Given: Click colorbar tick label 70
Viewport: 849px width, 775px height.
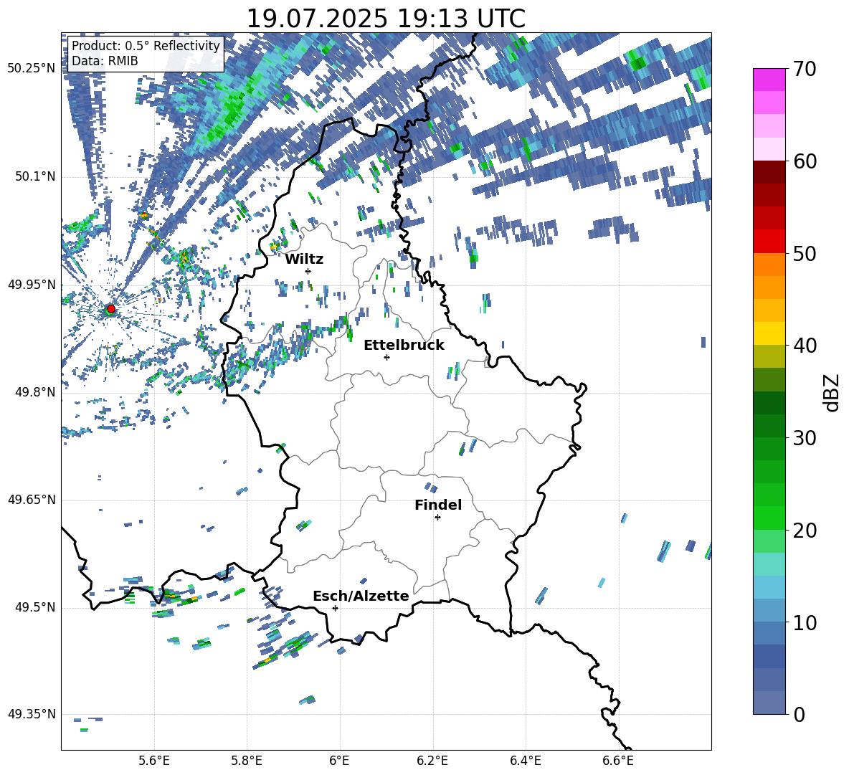Looking at the screenshot, I should [805, 70].
